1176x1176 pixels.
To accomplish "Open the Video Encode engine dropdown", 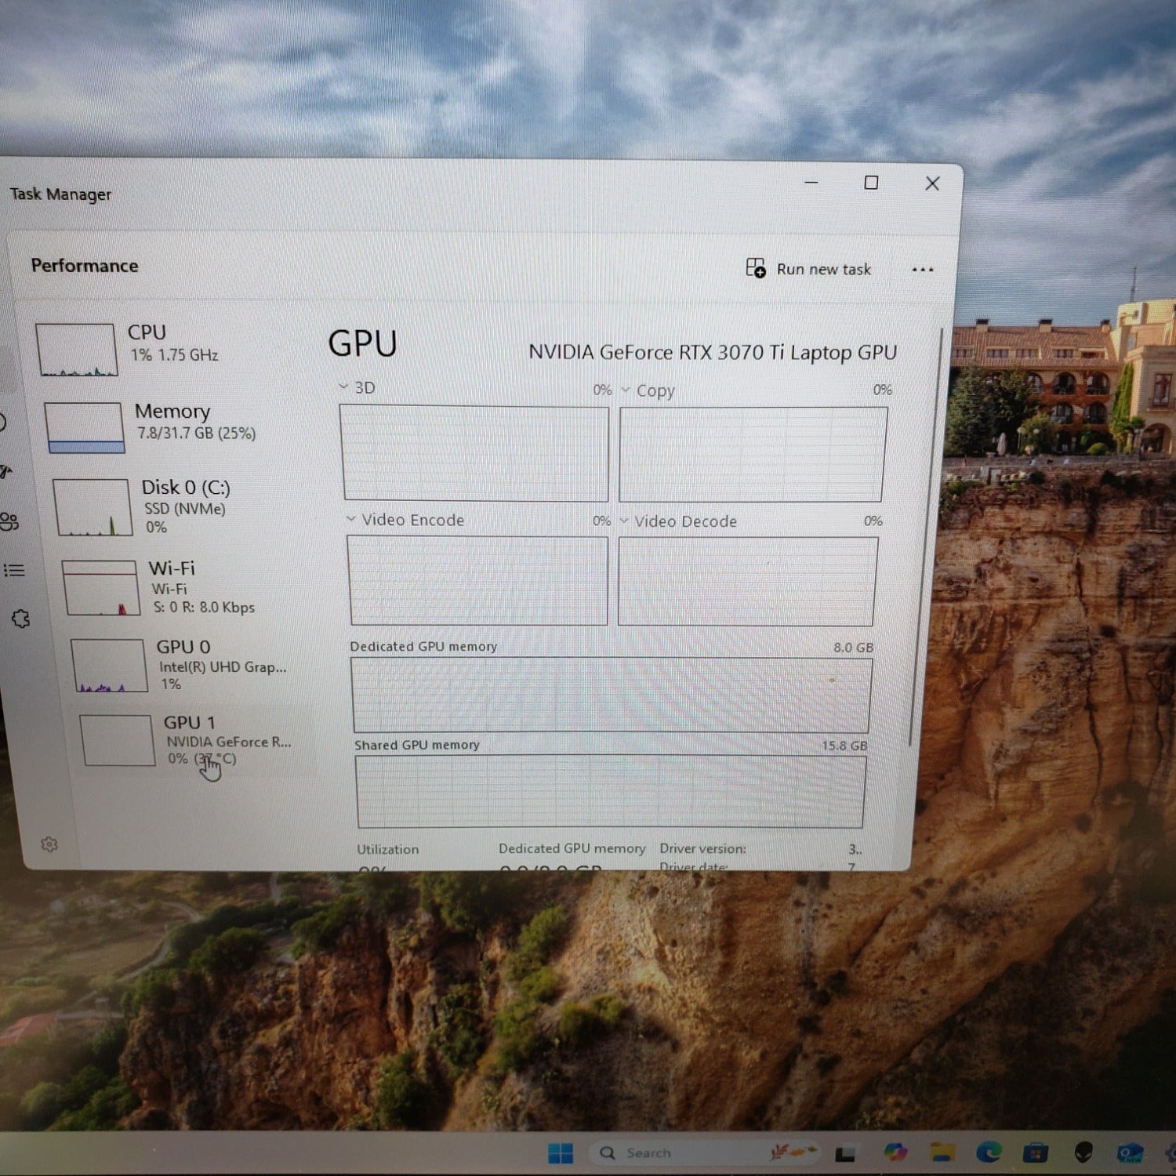I will point(351,519).
